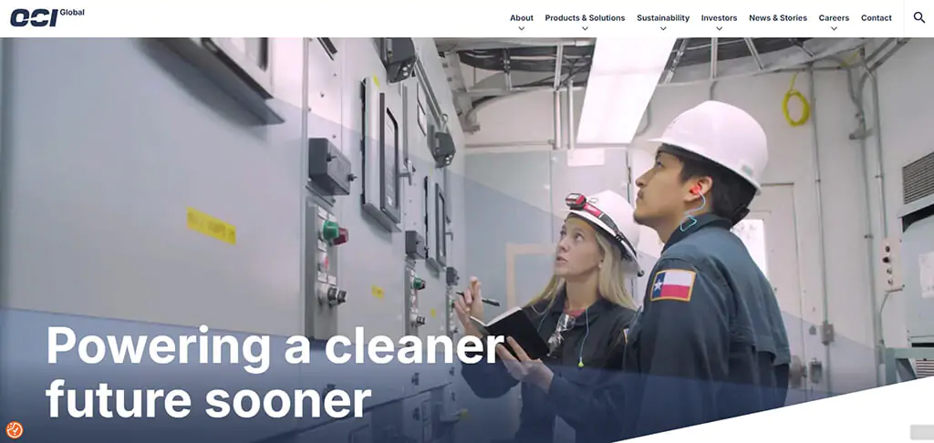The height and width of the screenshot is (443, 934).
Task: Open the Sustainability menu
Action: tap(663, 18)
